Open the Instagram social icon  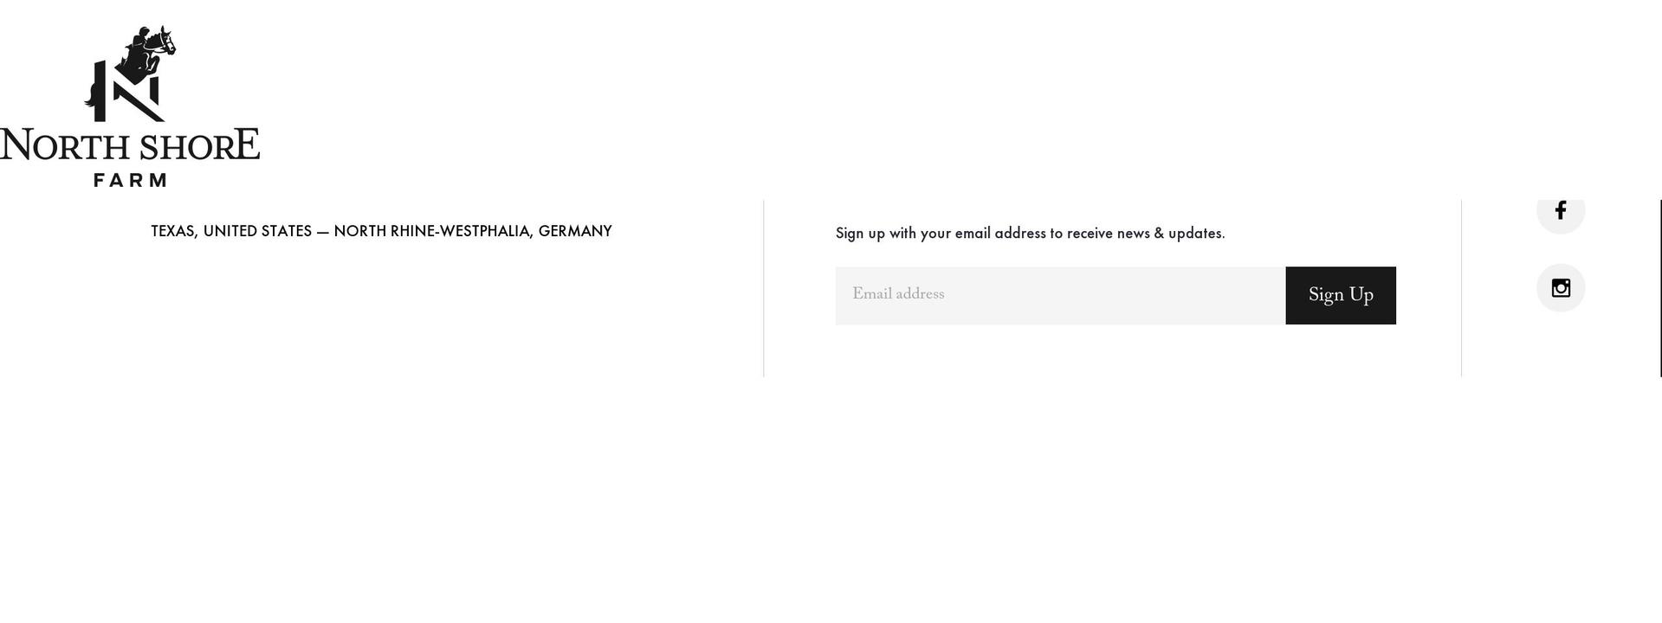coord(1561,288)
